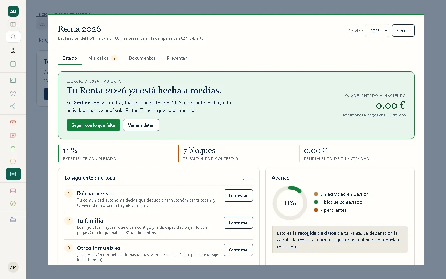Image resolution: width=446 pixels, height=279 pixels.
Task: Click the Cerrar button
Action: coord(403,31)
